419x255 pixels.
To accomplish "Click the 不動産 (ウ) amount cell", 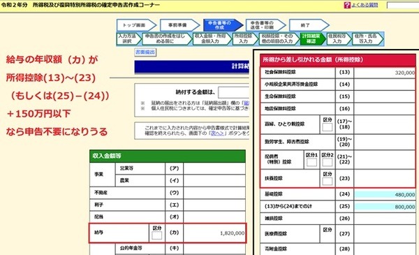I will (x=214, y=193).
